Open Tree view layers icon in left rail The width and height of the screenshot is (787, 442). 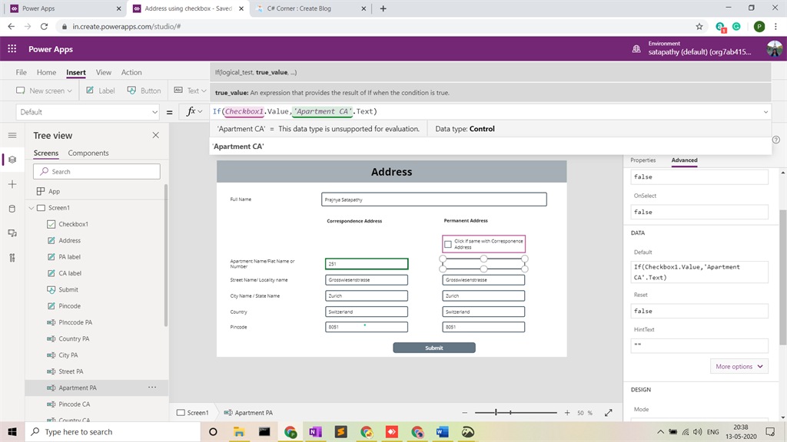(x=12, y=160)
